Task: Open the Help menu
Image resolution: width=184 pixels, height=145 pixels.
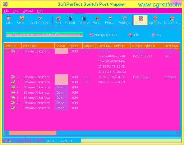Action: (x=40, y=11)
